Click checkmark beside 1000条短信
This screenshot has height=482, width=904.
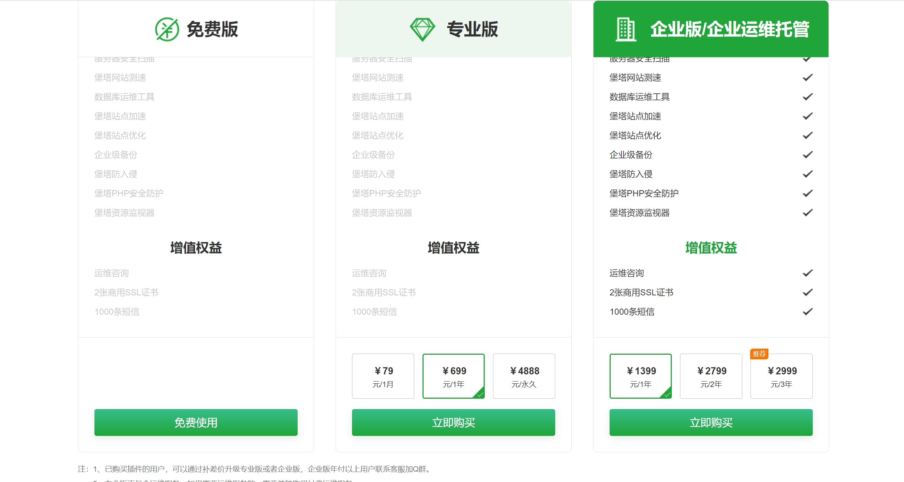(x=807, y=312)
